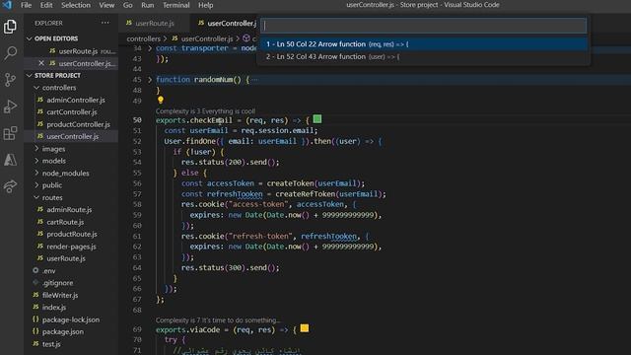Click the gear icon beside .env
This screenshot has width=631, height=355.
tap(35, 270)
